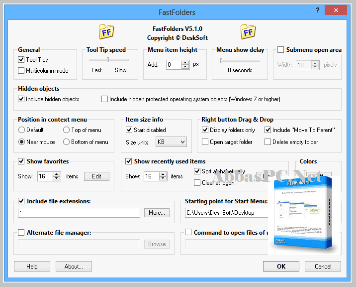The width and height of the screenshot is (356, 287).
Task: Increase Submenu open area Width value
Action: click(x=315, y=63)
